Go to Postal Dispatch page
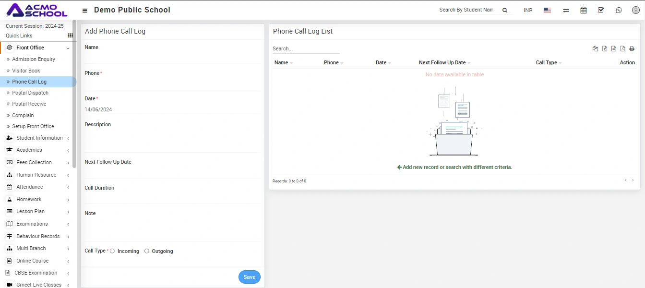 pyautogui.click(x=30, y=93)
